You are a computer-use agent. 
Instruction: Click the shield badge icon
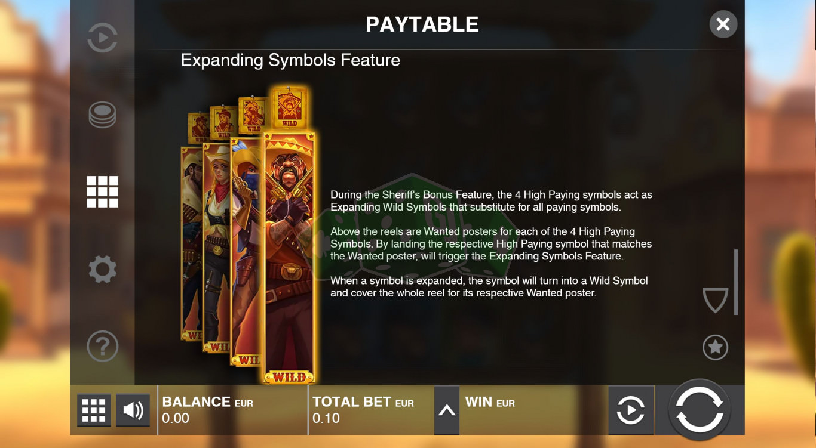(x=715, y=300)
